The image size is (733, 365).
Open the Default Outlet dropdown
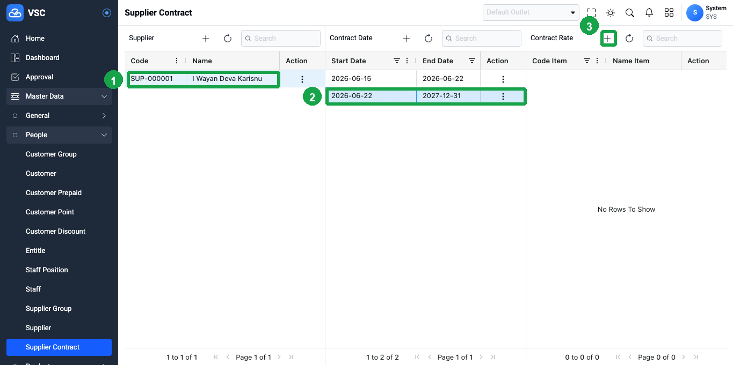pyautogui.click(x=531, y=12)
